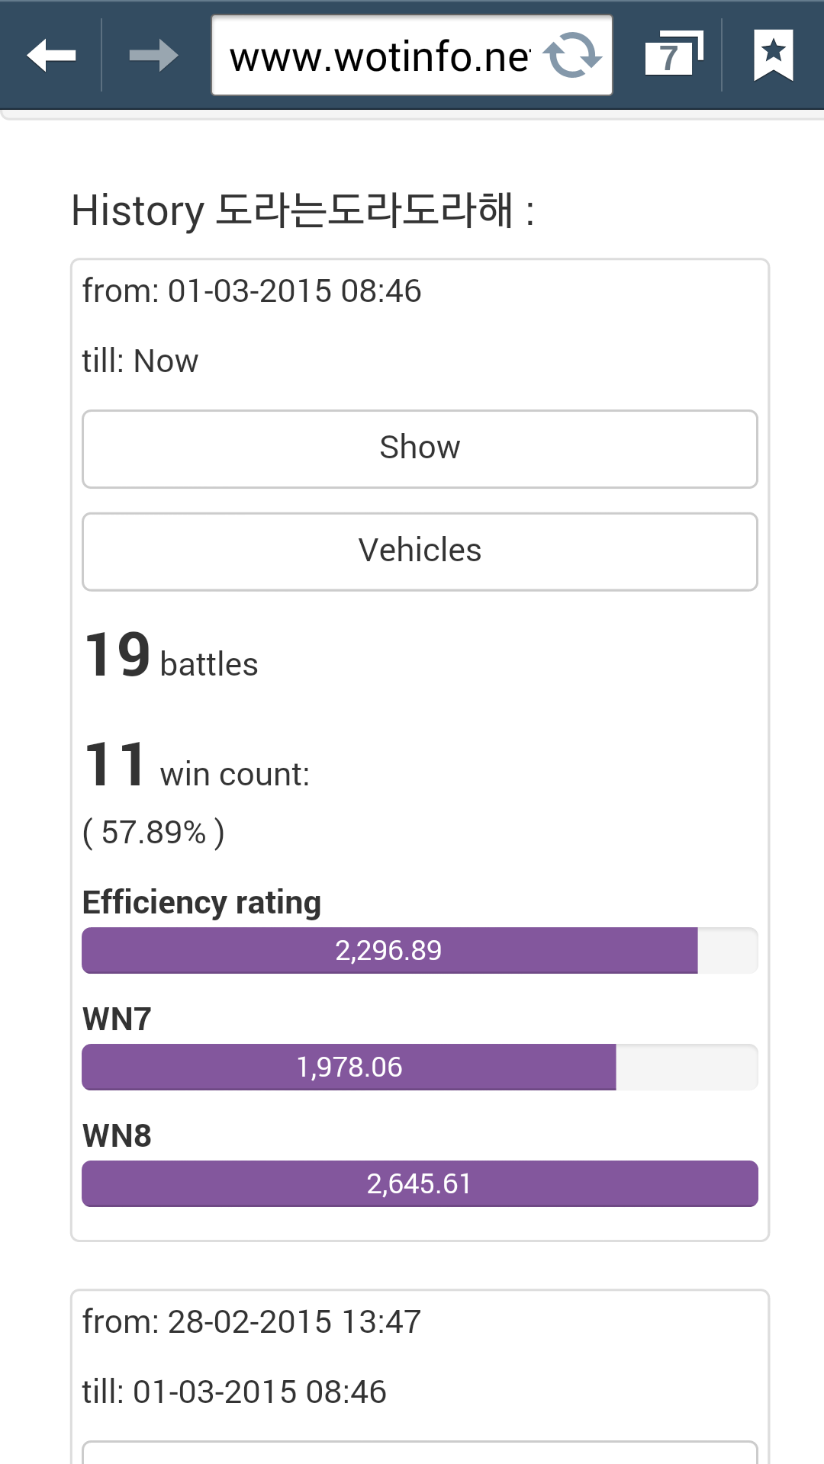Viewport: 824px width, 1464px height.
Task: Click the till 01-03-2015 08:46 text
Action: click(x=234, y=1392)
